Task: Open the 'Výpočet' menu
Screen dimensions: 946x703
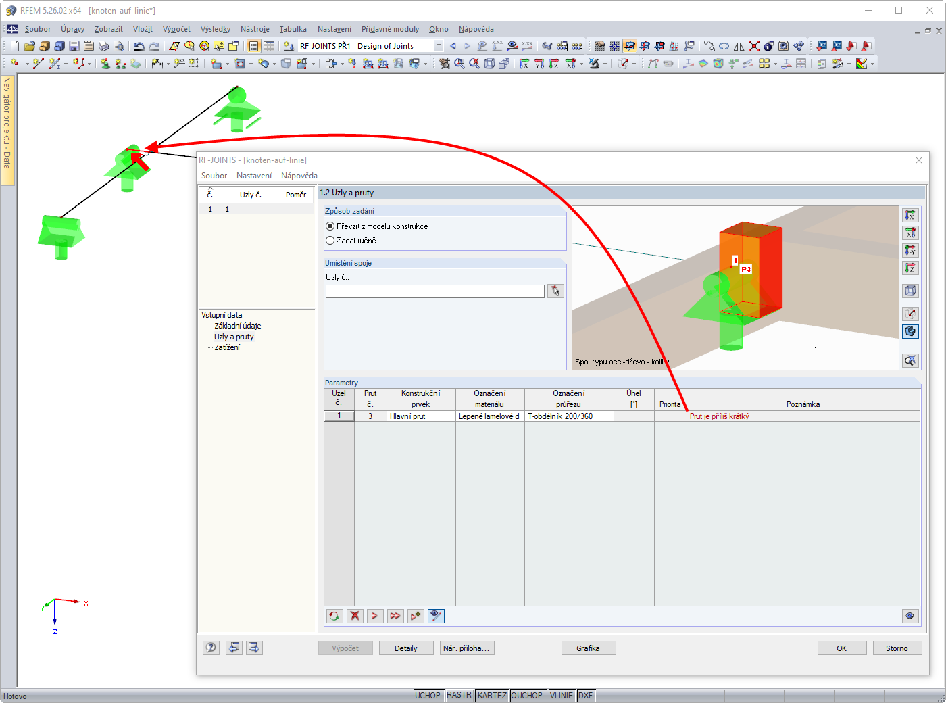Action: coord(176,29)
